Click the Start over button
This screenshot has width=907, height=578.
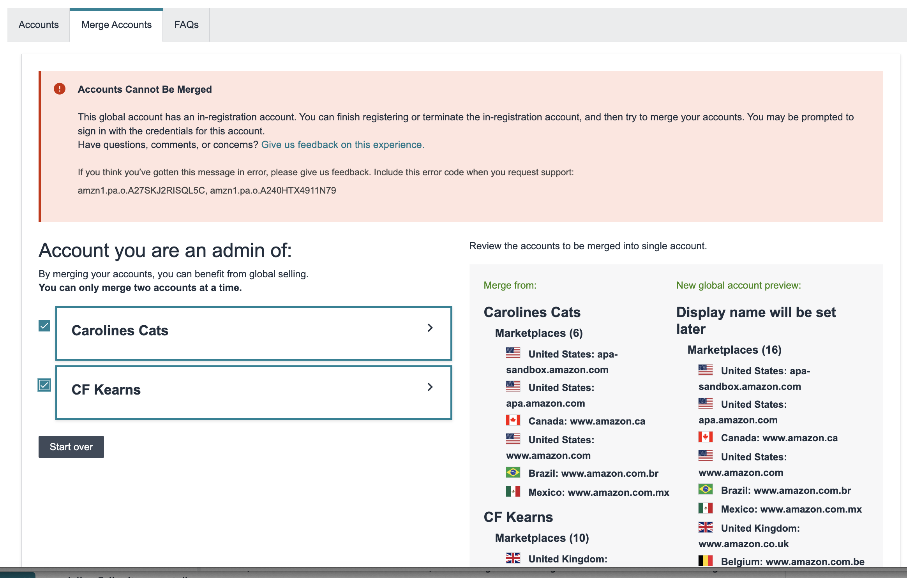pos(71,447)
